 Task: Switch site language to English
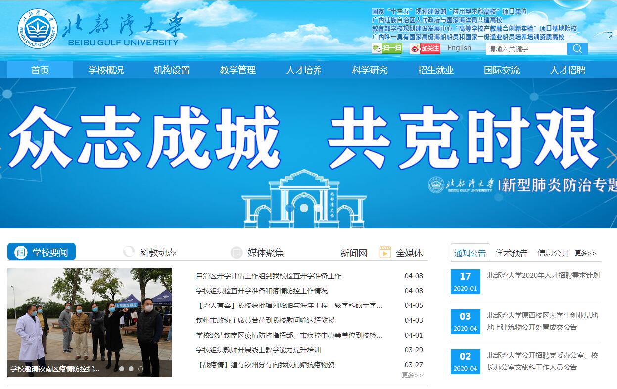pos(459,48)
